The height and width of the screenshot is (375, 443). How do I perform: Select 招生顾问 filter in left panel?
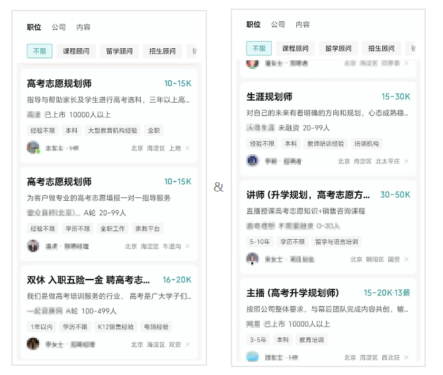coord(162,51)
